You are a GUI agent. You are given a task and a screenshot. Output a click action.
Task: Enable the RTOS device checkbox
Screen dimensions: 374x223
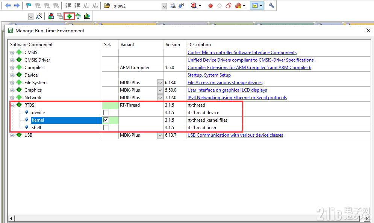106,113
